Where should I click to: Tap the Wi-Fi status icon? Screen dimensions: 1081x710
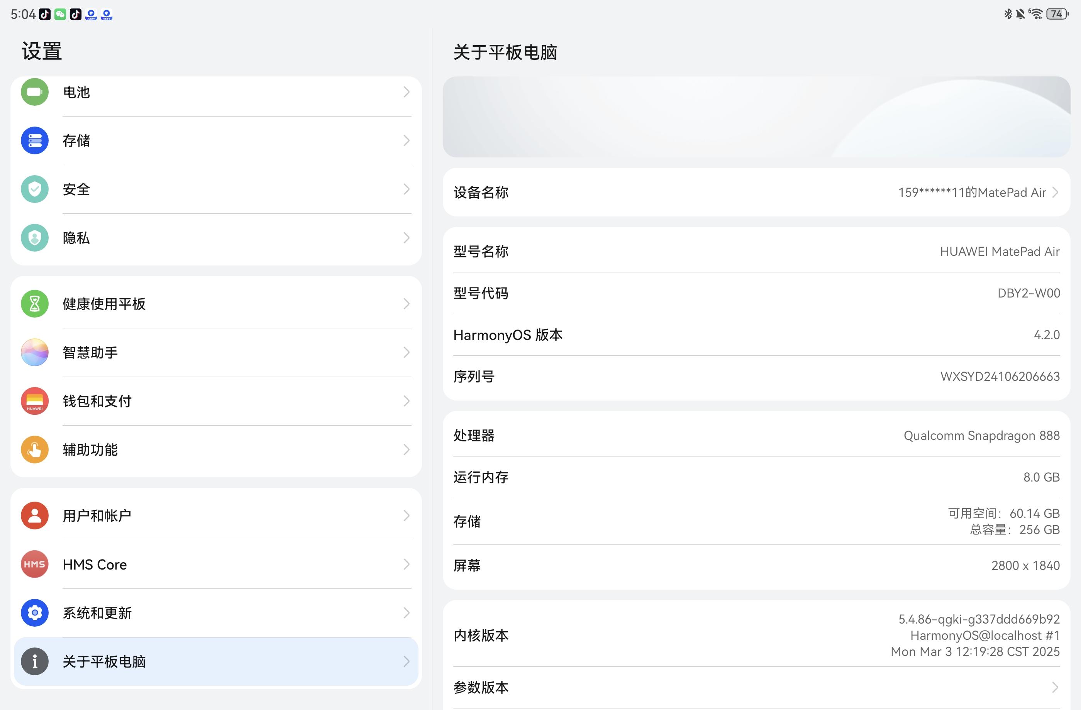click(x=1036, y=14)
